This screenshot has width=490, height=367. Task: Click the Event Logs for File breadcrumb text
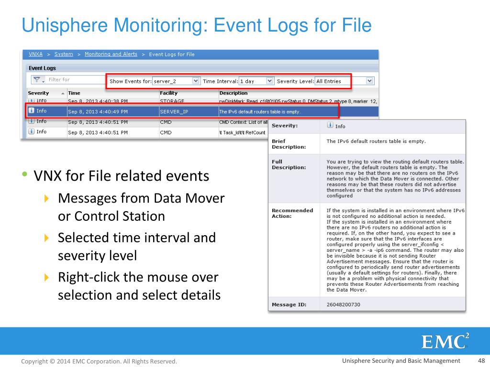click(172, 54)
